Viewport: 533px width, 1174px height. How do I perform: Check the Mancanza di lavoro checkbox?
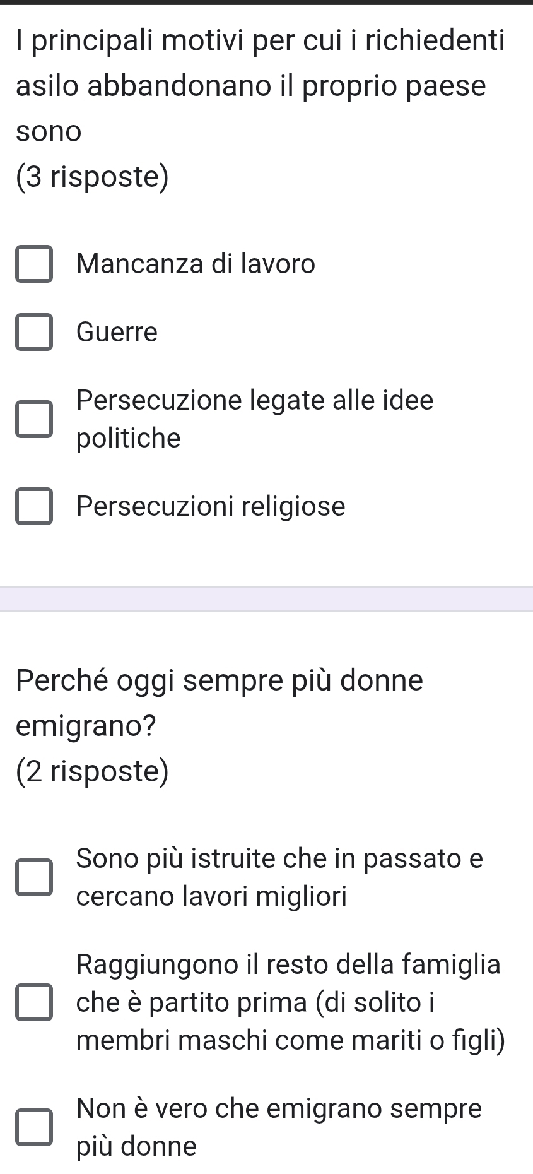point(34,264)
